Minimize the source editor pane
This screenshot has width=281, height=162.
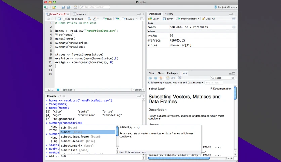[138, 14]
